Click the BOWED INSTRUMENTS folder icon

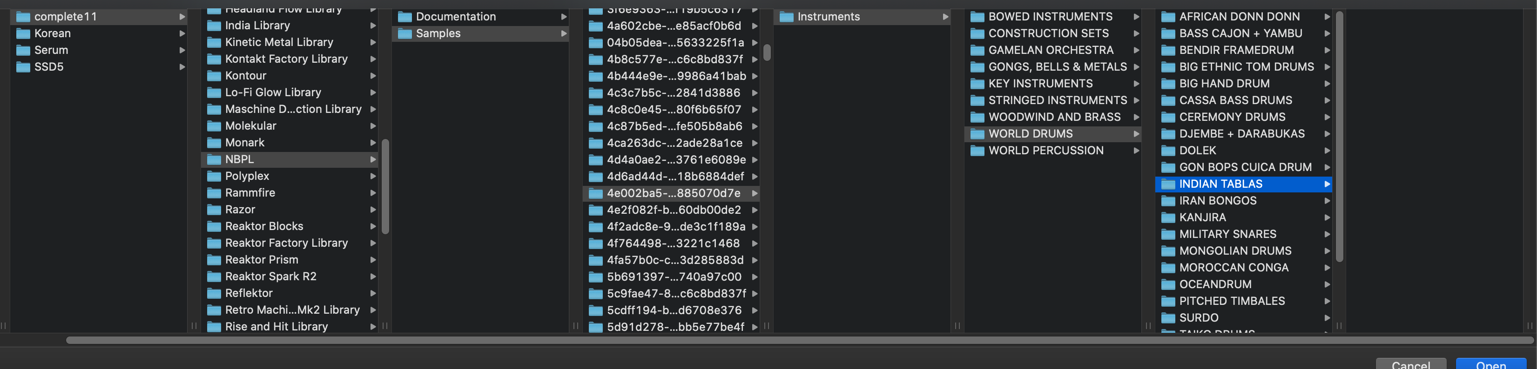click(978, 17)
